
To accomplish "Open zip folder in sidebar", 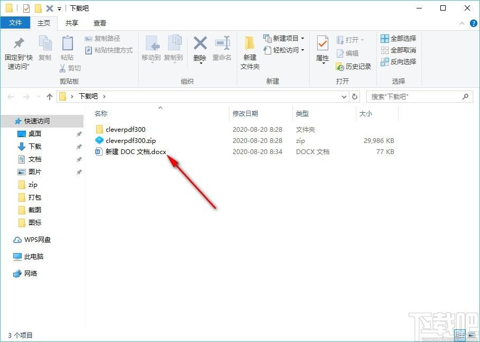I will click(33, 184).
